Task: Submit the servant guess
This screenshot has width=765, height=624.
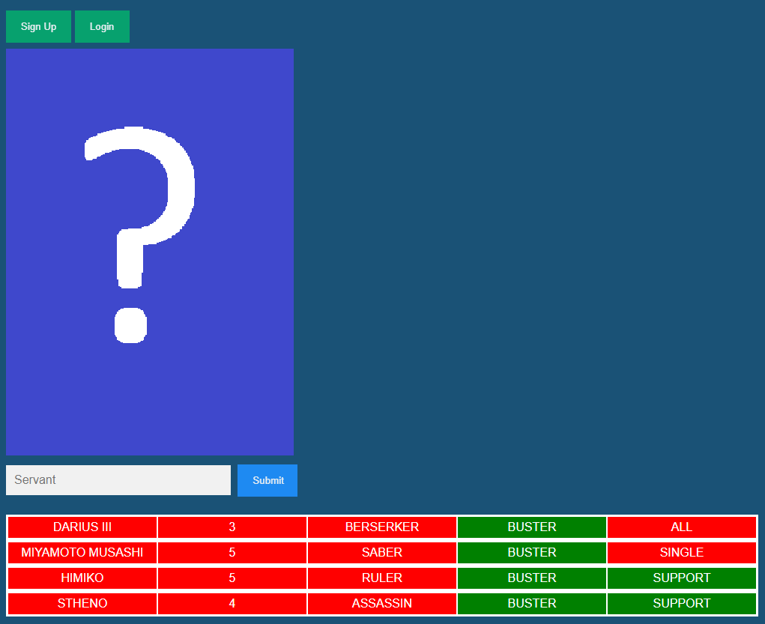Action: click(267, 480)
